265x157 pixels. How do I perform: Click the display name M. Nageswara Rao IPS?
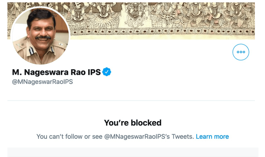(x=57, y=72)
